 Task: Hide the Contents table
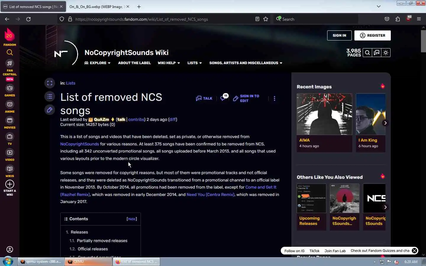tap(132, 219)
